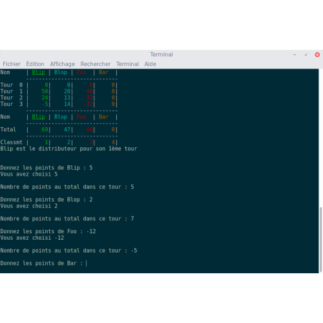Open the Rechercher menu

[x=96, y=64]
